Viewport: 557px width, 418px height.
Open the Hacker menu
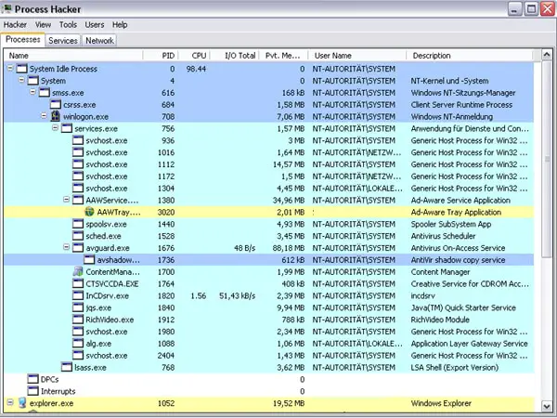(15, 25)
